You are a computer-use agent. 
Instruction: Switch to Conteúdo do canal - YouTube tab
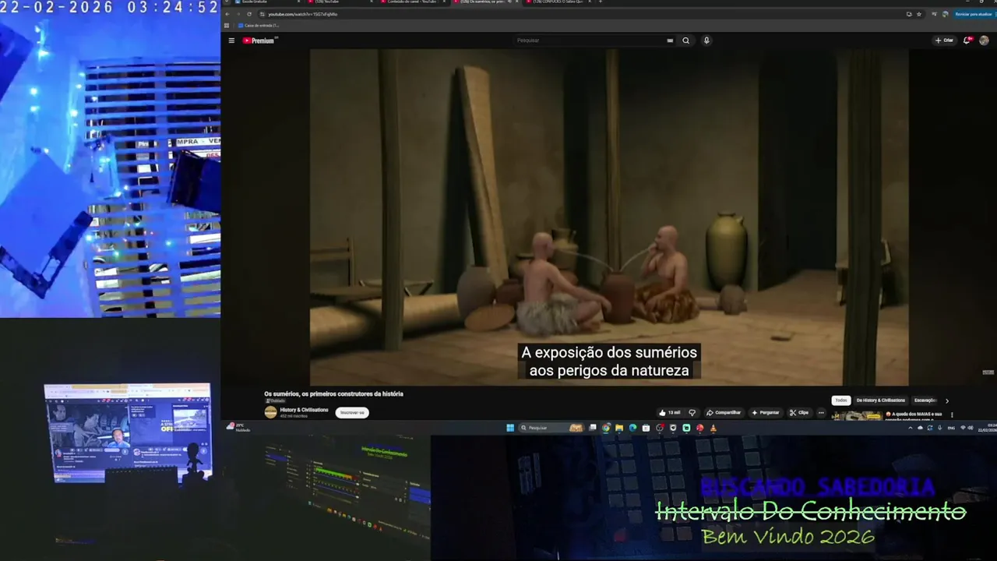pos(413,2)
